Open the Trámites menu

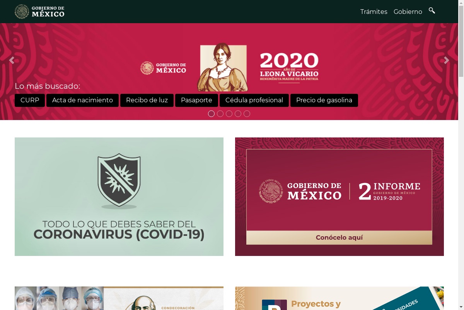[x=374, y=12]
